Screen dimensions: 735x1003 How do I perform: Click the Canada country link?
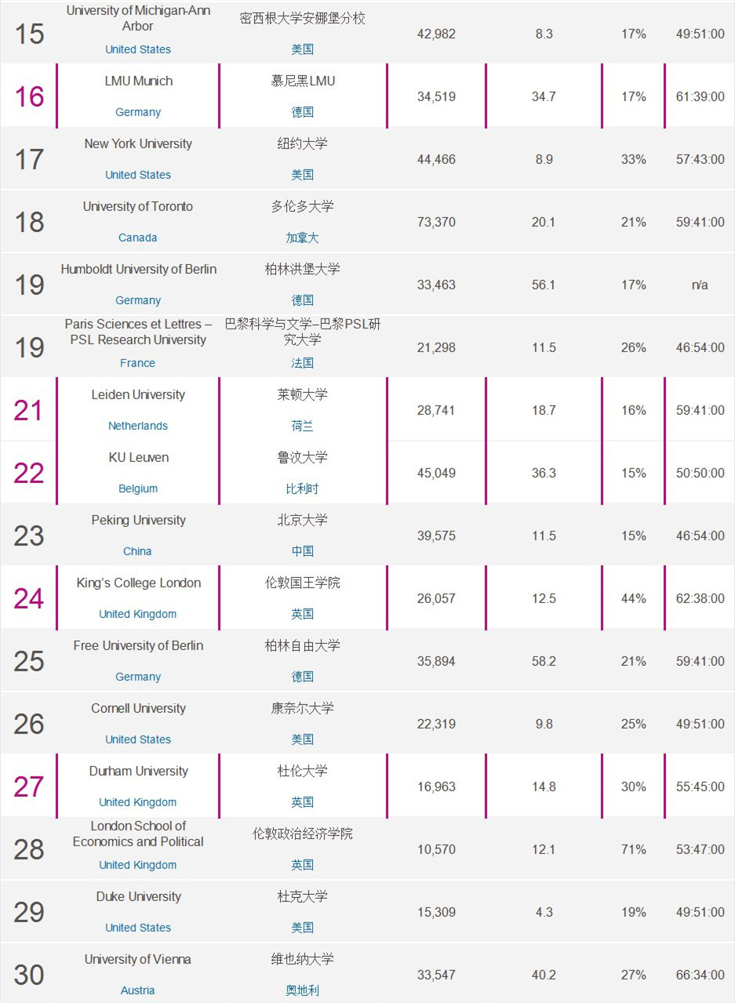click(x=138, y=238)
